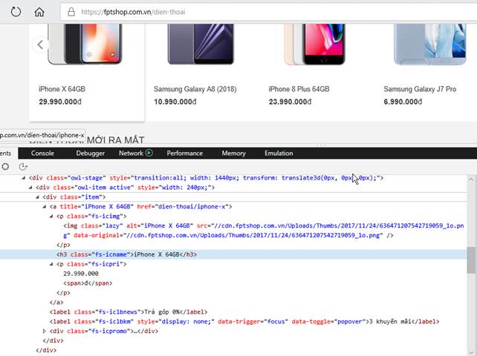Click the iPhone X product image
Screen dimensions: 477x356
pyautogui.click(x=85, y=44)
